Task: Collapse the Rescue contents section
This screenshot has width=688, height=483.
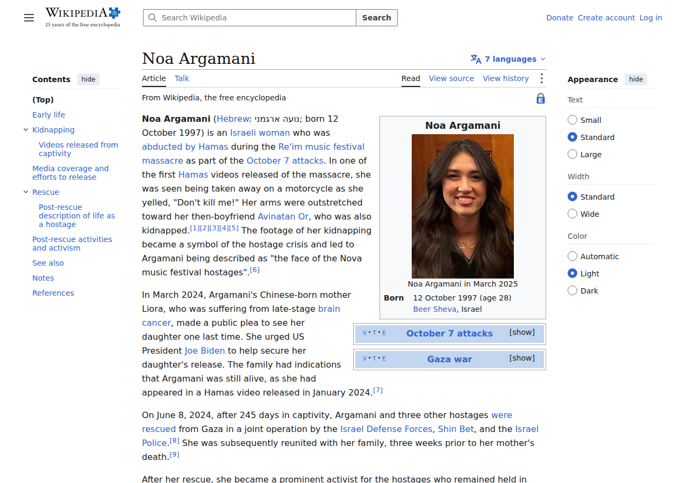Action: click(x=26, y=192)
